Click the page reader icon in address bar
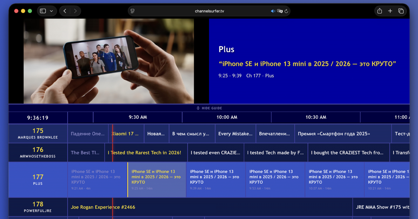The image size is (418, 219). 132,11
